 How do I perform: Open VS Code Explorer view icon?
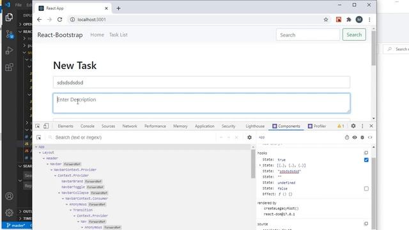(9, 17)
